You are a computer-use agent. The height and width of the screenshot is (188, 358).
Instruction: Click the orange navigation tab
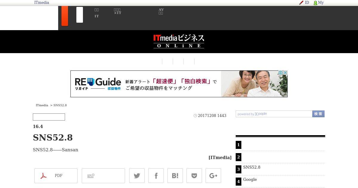tap(65, 16)
